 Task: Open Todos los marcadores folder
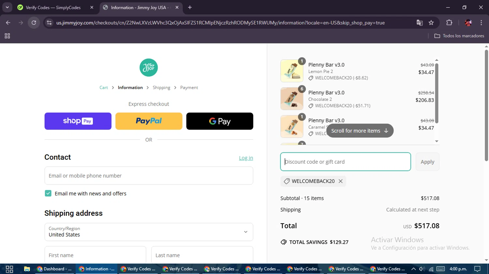pyautogui.click(x=459, y=36)
